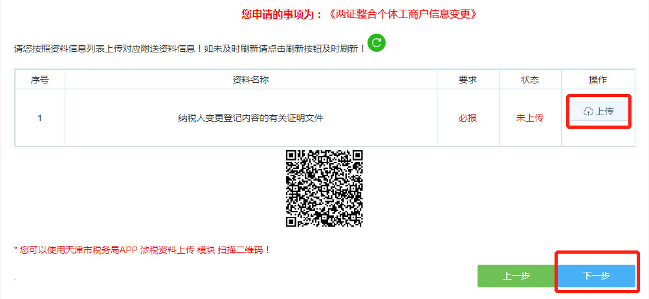Viewport: 649px width, 299px height.
Task: Click the upload instruction sentence above the table
Action: [x=190, y=48]
